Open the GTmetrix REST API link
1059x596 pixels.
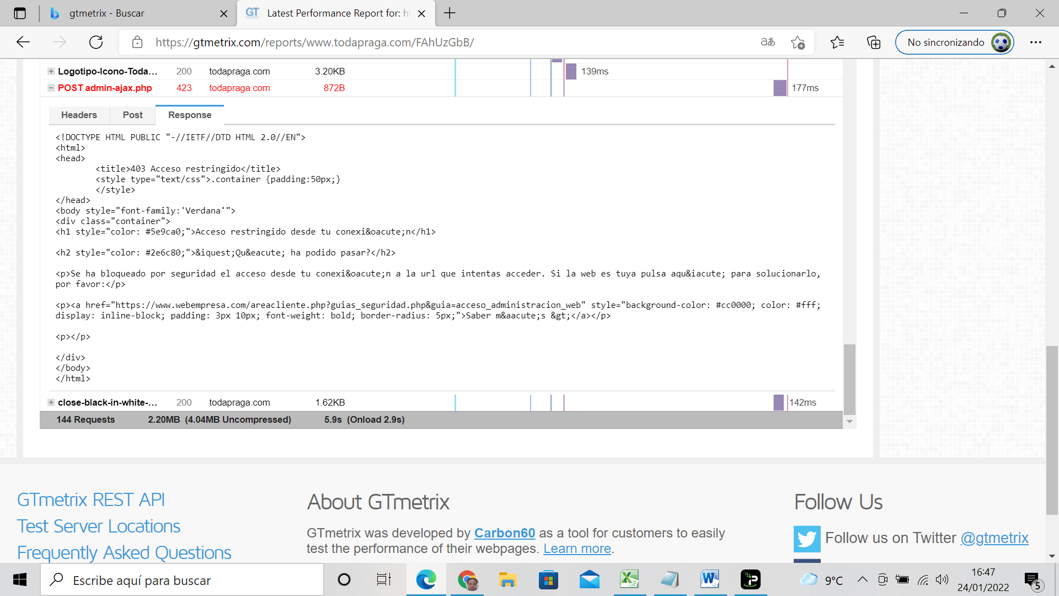(x=91, y=499)
